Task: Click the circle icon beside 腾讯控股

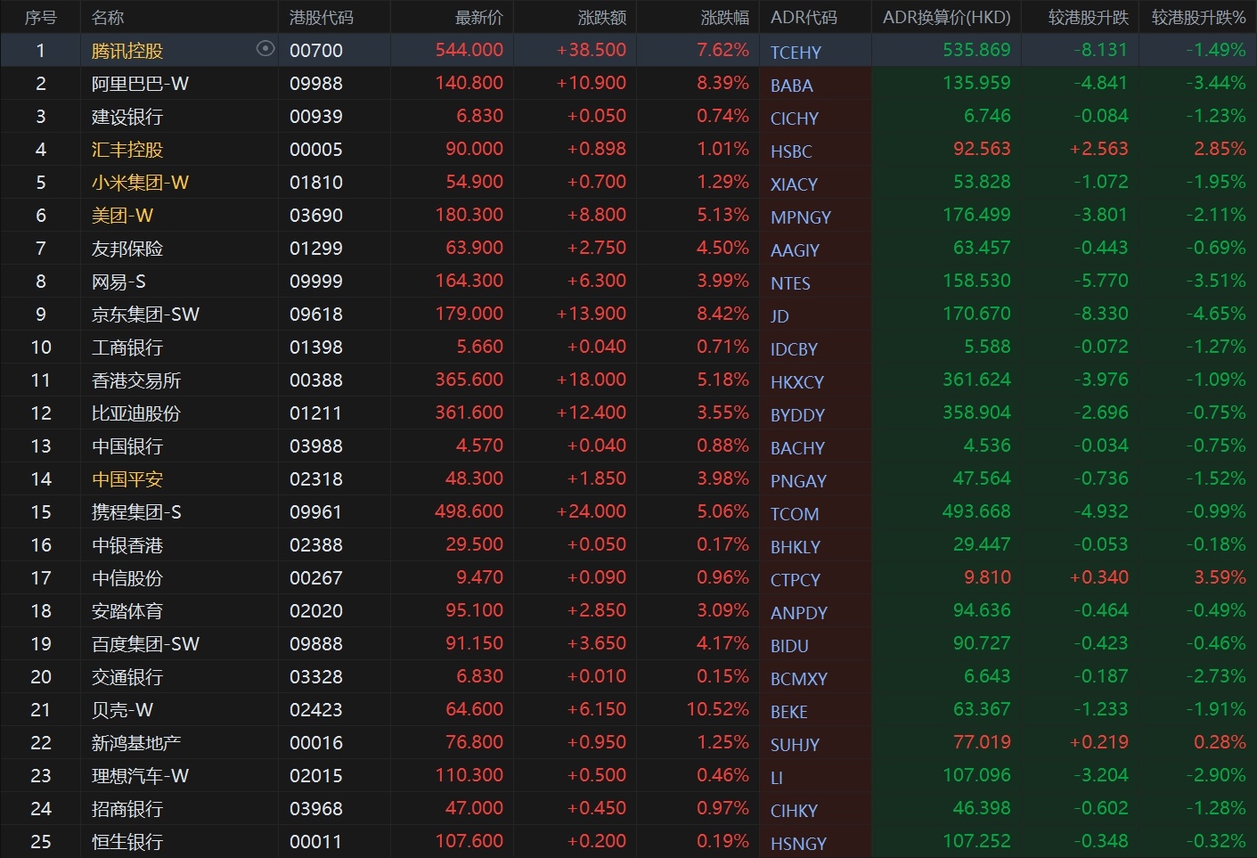Action: coord(265,49)
